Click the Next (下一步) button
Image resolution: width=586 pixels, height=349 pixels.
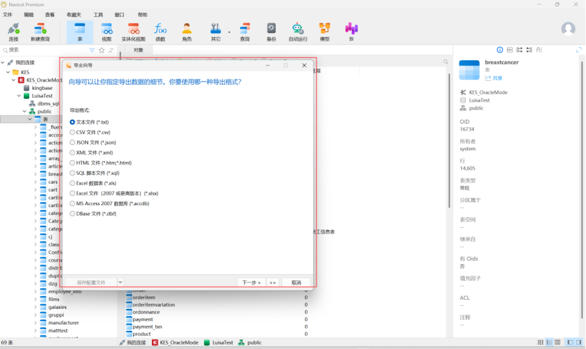click(x=251, y=282)
